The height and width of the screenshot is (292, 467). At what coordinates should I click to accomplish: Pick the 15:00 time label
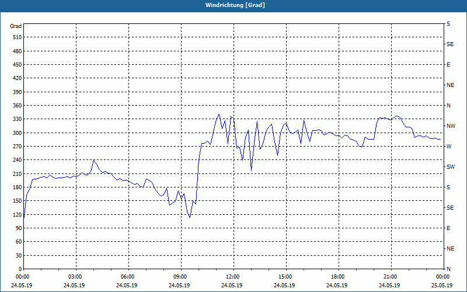[284, 277]
